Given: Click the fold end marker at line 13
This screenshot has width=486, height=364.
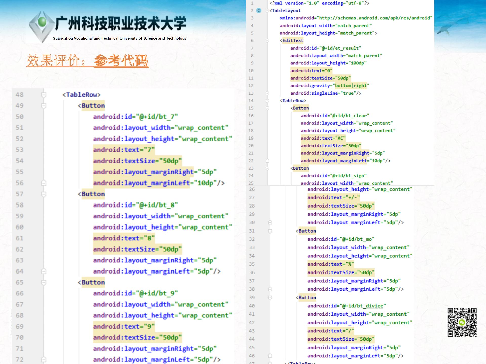Looking at the screenshot, I should pyautogui.click(x=267, y=93).
